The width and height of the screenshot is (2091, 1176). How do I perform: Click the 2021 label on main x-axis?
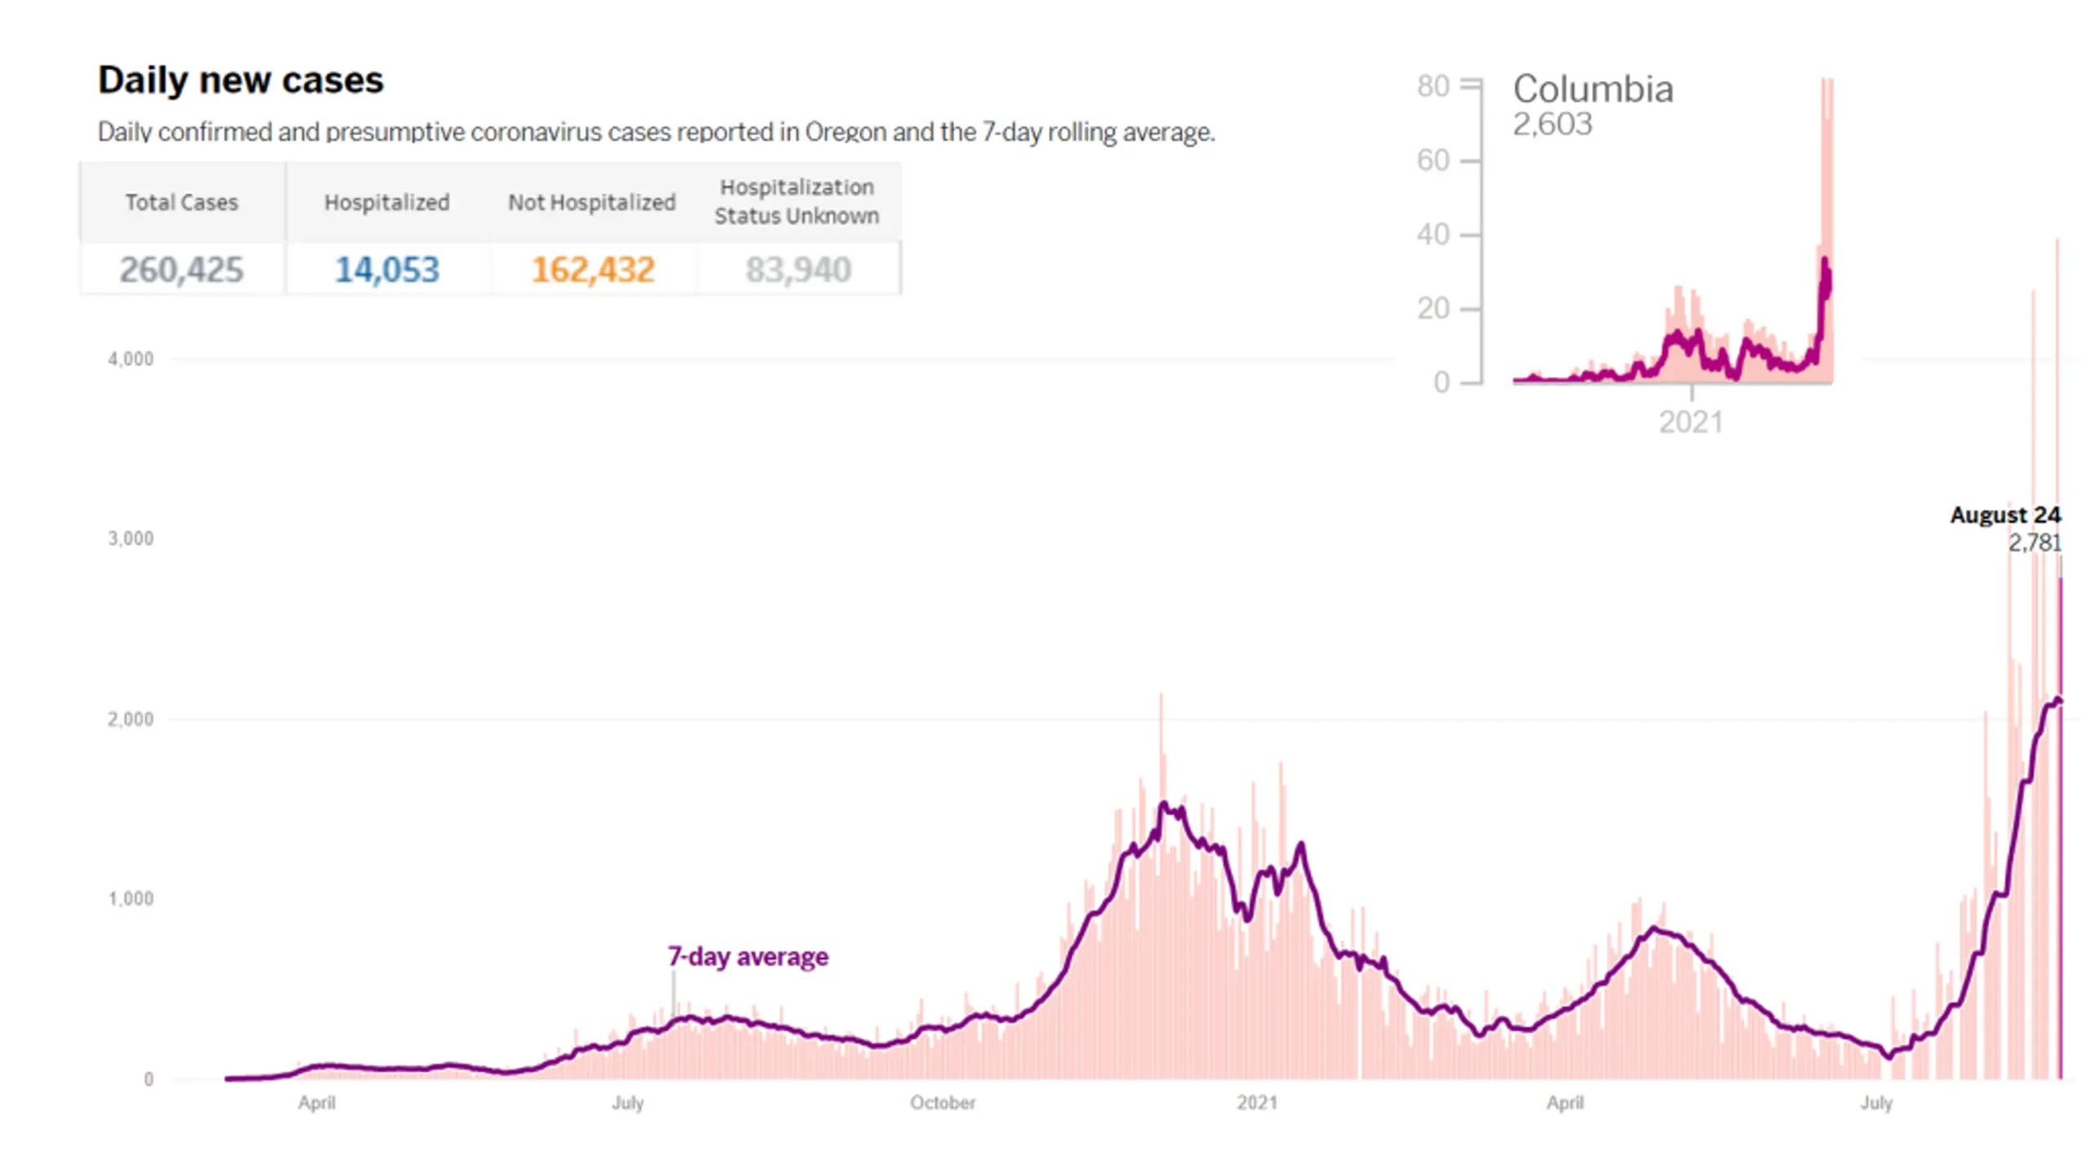pos(1257,1103)
